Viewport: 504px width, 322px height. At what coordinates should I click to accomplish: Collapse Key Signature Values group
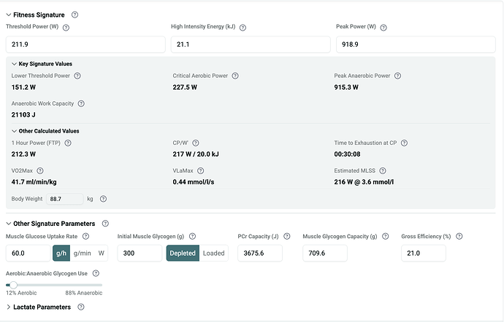pos(14,64)
